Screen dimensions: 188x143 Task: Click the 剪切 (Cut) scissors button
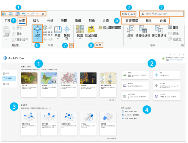[17, 28]
